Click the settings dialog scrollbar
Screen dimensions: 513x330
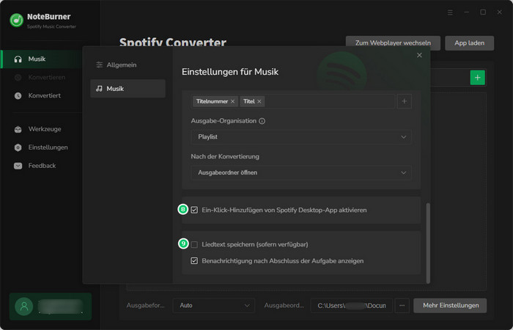[428, 243]
